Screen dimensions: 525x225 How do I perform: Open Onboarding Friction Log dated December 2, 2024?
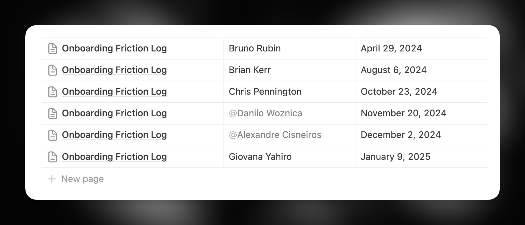pos(114,135)
